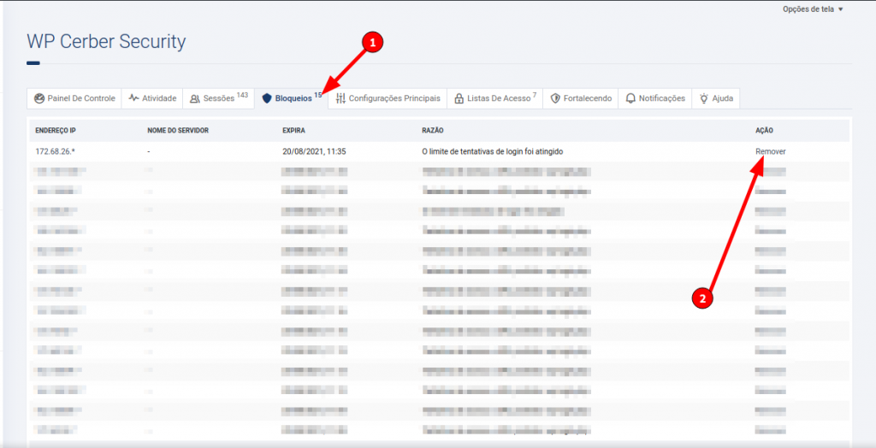Click the dashboard gauge icon in Painel De Controle tab
The height and width of the screenshot is (448, 876).
[x=38, y=98]
